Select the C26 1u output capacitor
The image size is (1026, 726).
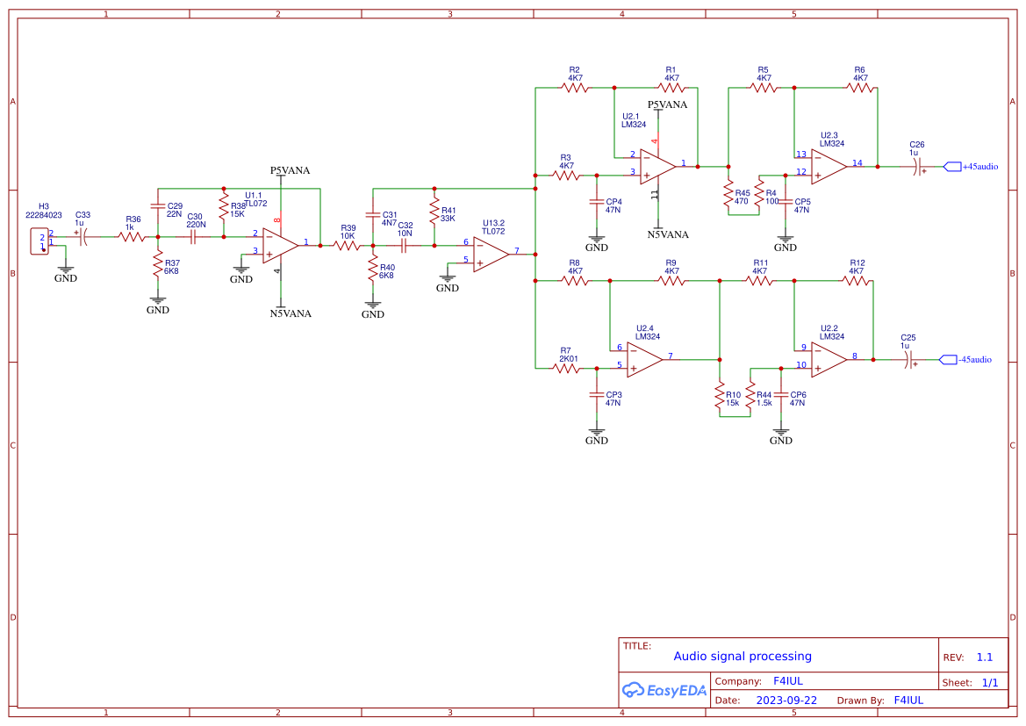click(x=917, y=166)
